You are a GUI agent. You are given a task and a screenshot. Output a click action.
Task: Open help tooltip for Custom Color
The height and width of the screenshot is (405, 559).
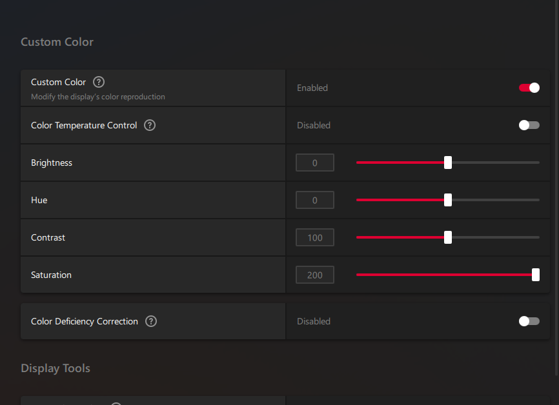click(99, 82)
